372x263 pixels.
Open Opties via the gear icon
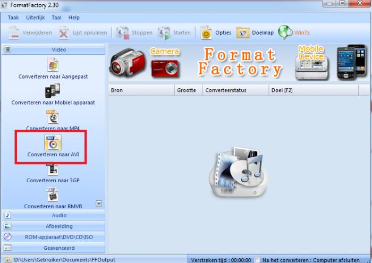[x=206, y=33]
